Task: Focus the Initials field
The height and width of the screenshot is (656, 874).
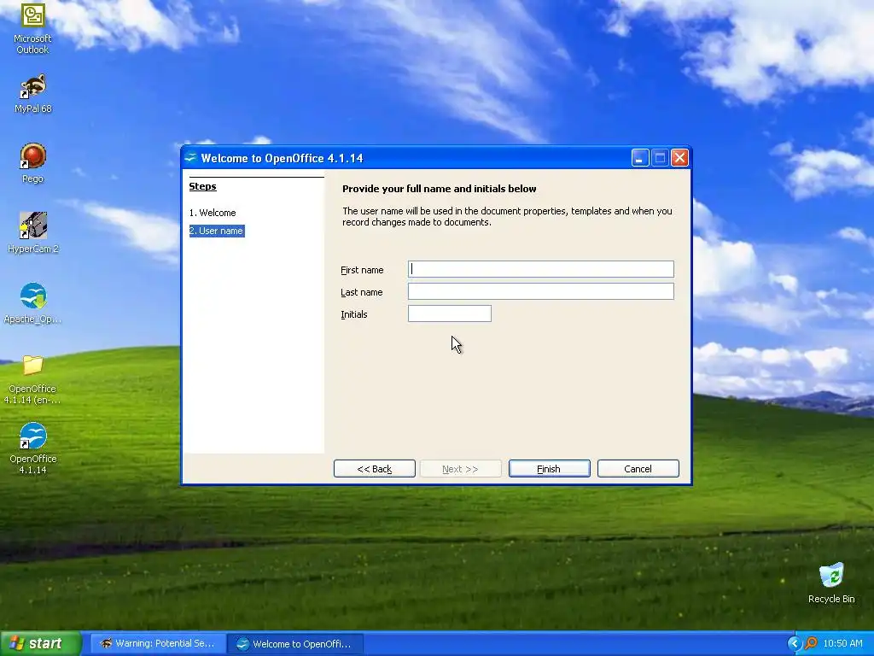Action: click(449, 313)
